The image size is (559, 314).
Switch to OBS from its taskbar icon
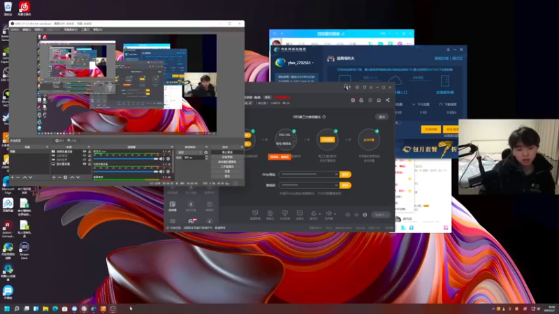pos(112,308)
